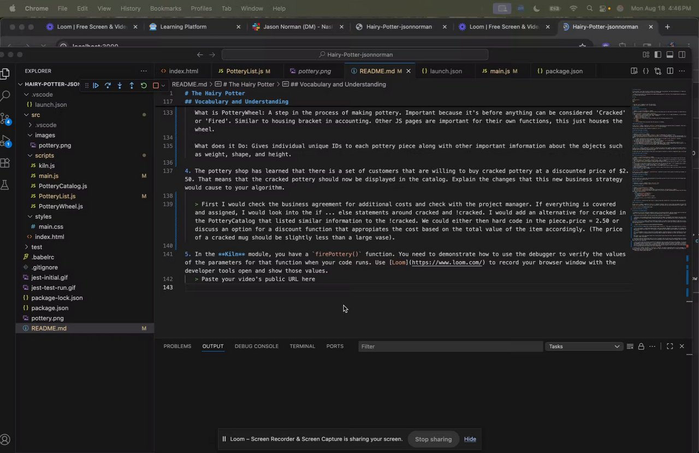Click the output Filter input field
The height and width of the screenshot is (453, 699).
(x=450, y=347)
